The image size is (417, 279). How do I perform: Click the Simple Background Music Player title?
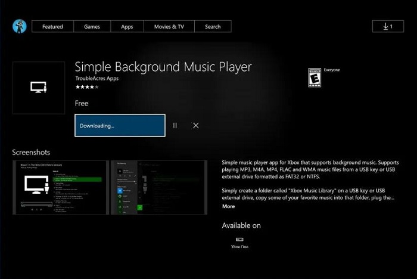[163, 67]
